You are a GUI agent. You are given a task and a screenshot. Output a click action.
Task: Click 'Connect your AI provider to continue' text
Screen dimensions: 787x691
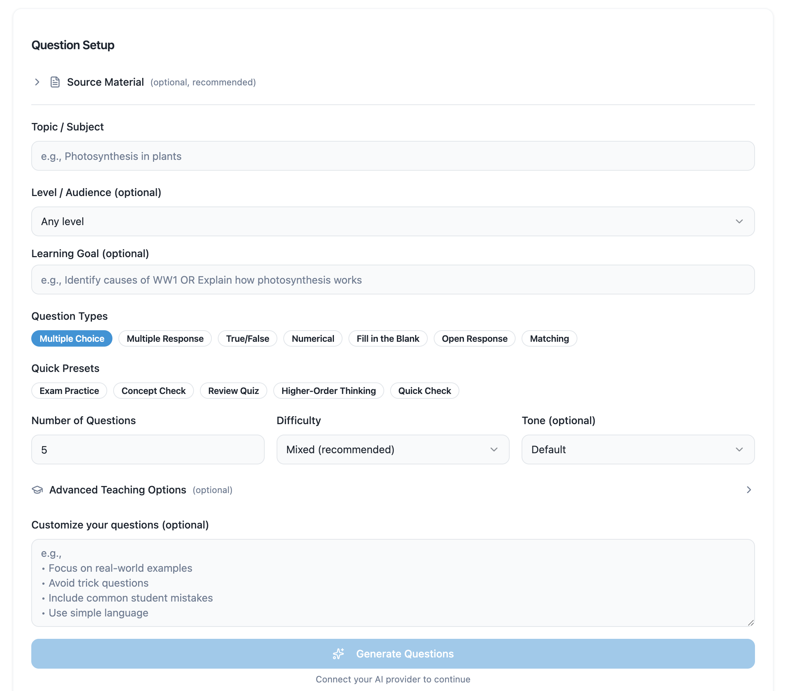pyautogui.click(x=393, y=679)
